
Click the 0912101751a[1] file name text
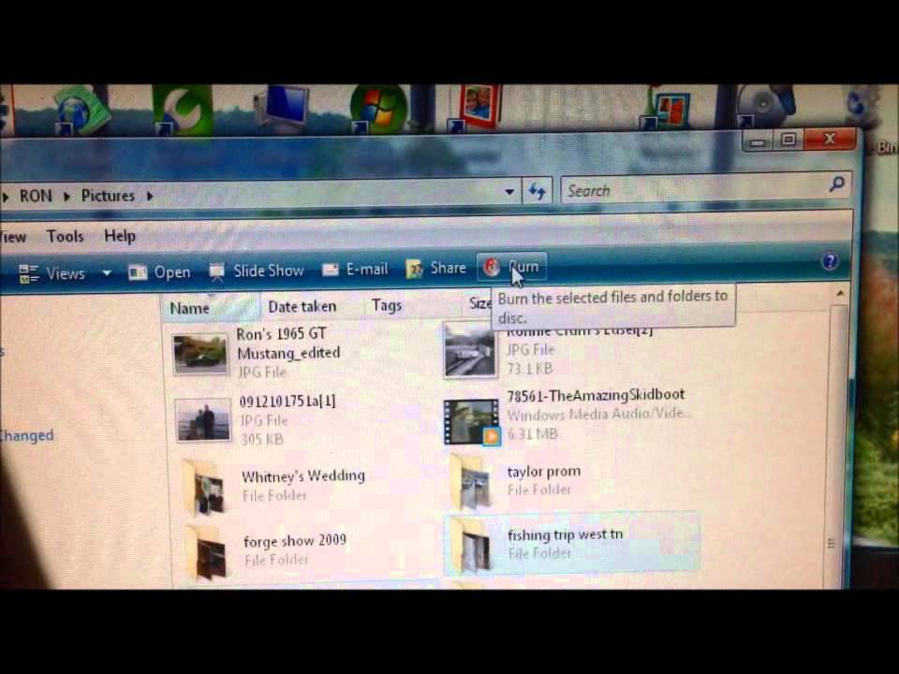click(x=287, y=401)
